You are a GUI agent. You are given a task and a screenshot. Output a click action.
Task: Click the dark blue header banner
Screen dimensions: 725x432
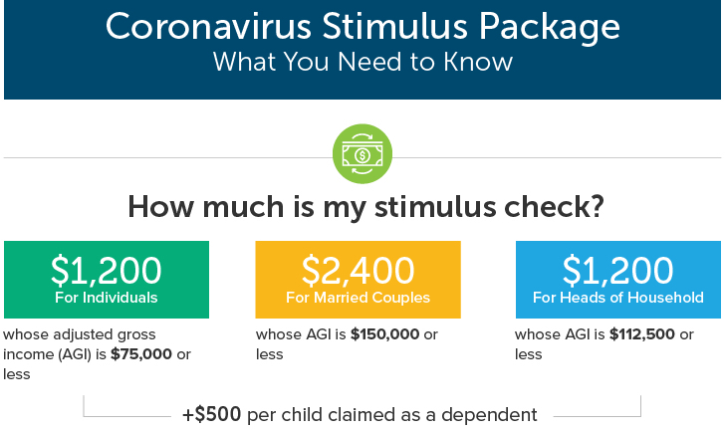(x=362, y=50)
